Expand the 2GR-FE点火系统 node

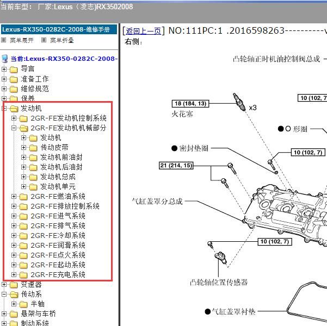(14, 255)
